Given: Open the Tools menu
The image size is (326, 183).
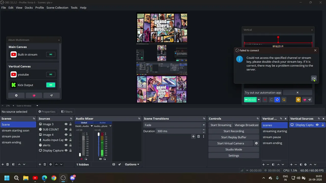Looking at the screenshot, I should 74,8.
